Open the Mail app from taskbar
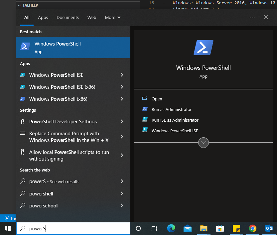This screenshot has width=277, height=235. (188, 228)
